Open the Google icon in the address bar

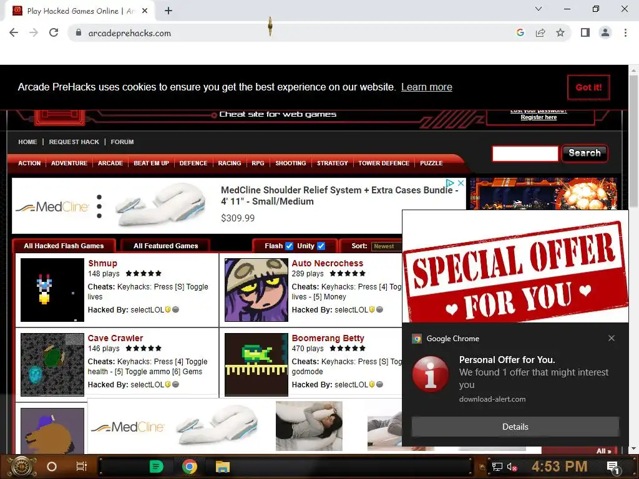pos(520,33)
